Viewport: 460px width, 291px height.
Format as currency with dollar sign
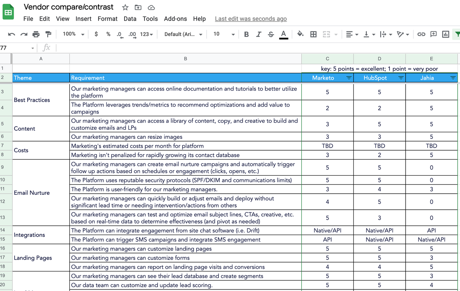(x=96, y=34)
